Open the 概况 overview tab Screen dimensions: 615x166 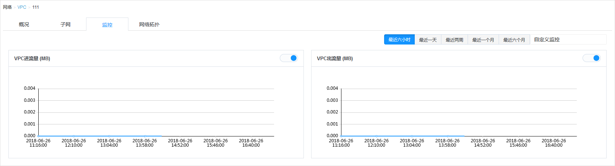point(24,24)
